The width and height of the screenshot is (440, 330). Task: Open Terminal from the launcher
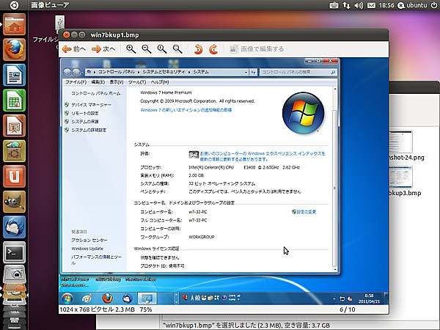15,252
